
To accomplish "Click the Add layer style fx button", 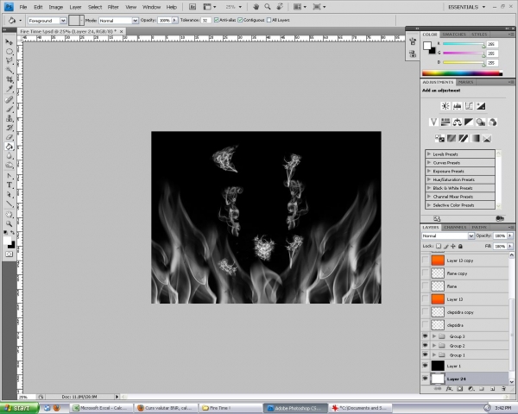I will pyautogui.click(x=449, y=389).
